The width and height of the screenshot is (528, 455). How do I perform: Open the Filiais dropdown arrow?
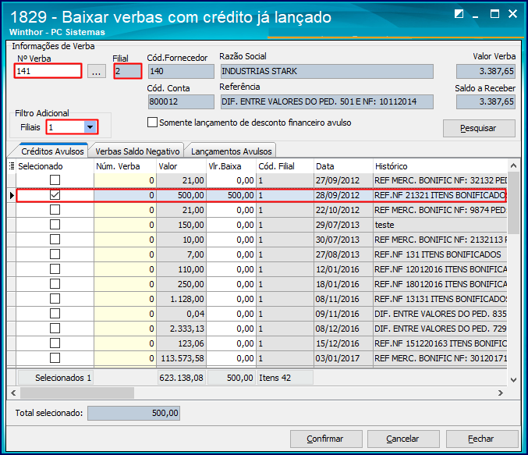[x=90, y=127]
